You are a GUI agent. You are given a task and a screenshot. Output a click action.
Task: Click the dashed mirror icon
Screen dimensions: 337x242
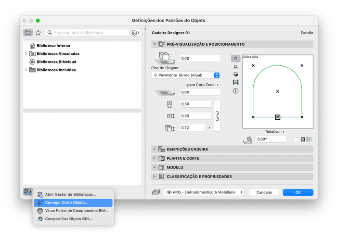(309, 140)
